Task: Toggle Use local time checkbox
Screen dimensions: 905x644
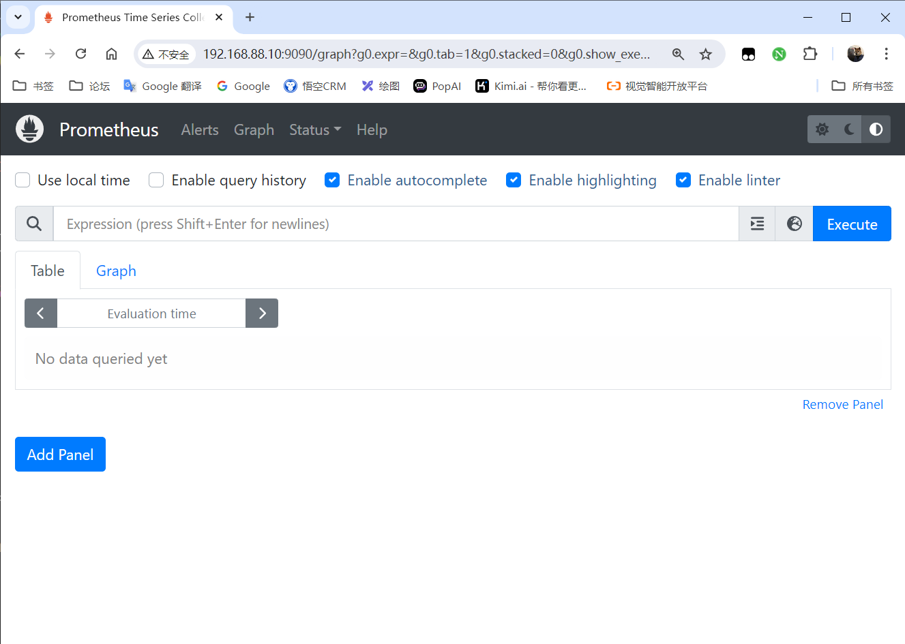Action: coord(23,180)
